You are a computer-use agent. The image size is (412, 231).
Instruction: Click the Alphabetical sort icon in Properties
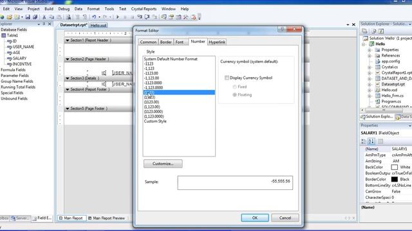pos(371,141)
